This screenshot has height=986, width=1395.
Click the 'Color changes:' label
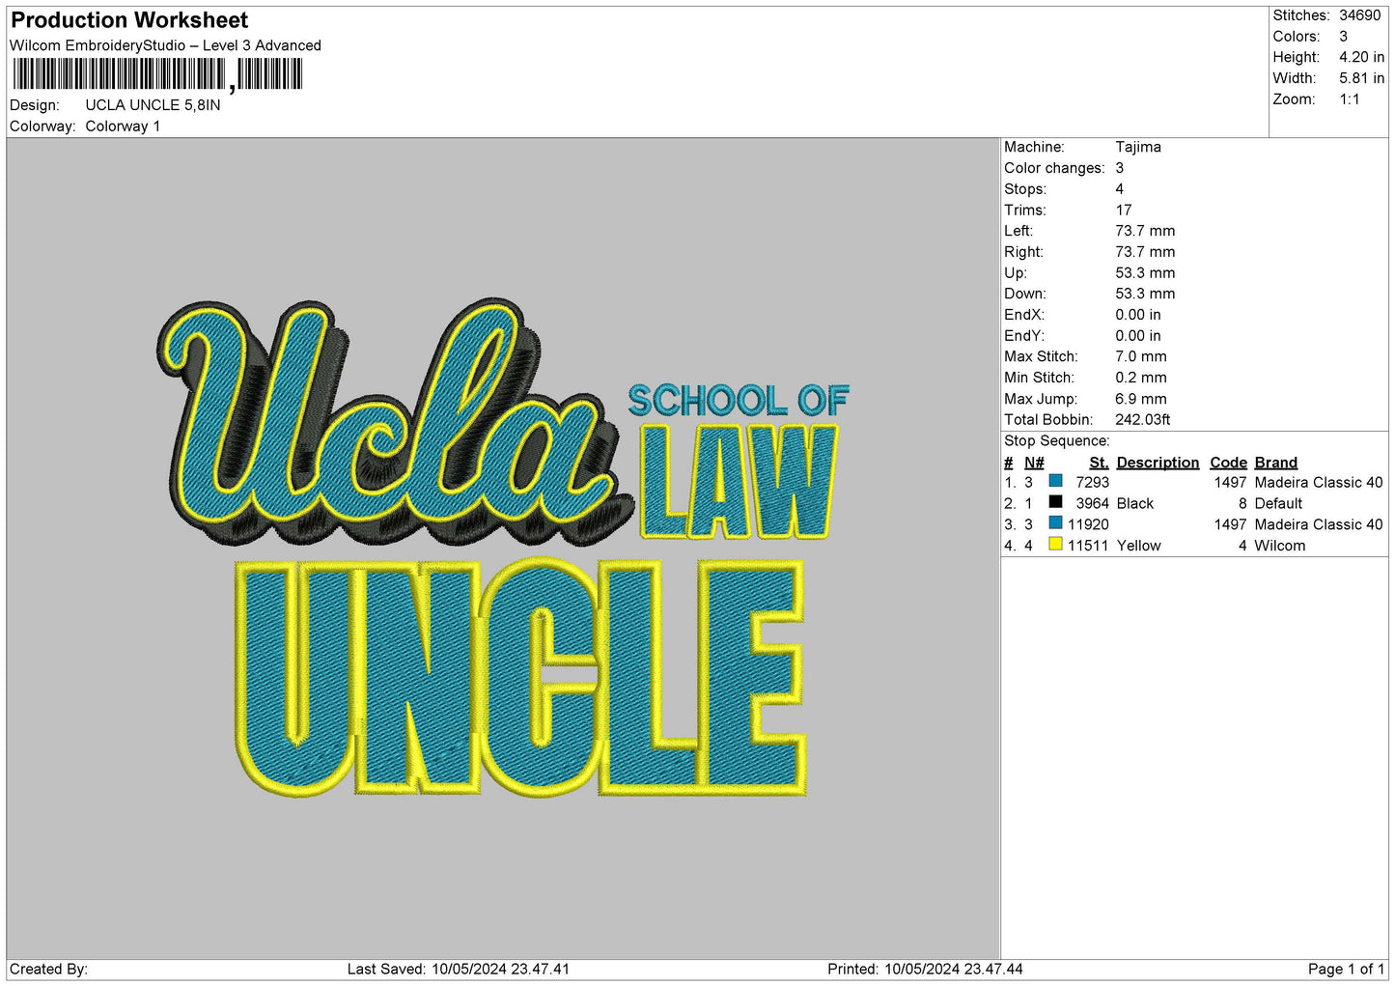coord(1054,168)
